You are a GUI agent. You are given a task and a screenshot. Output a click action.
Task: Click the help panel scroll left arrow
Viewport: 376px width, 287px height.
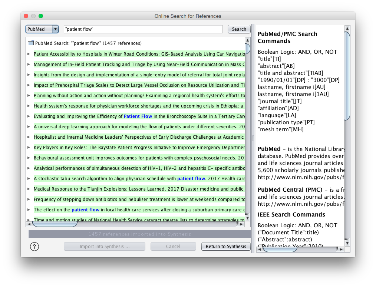pos(260,249)
